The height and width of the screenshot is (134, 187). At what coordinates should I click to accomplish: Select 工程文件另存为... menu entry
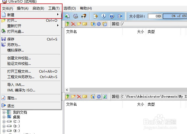pos(31,77)
